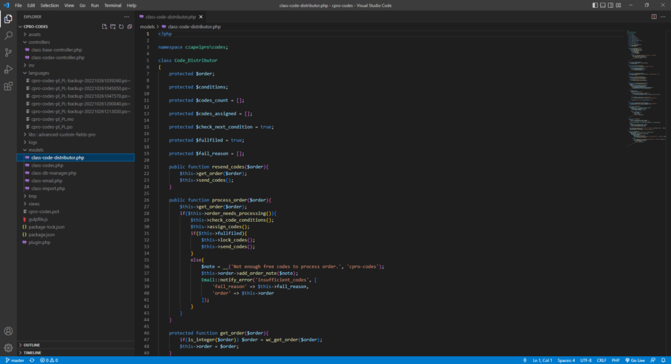Image resolution: width=671 pixels, height=364 pixels.
Task: Open the Edit menu
Action: (x=31, y=5)
